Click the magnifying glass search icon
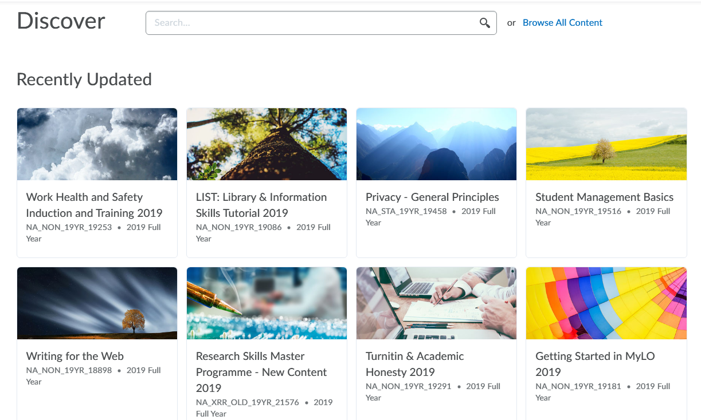This screenshot has width=701, height=420. (x=485, y=23)
